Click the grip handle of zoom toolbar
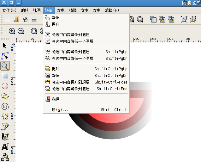 2,31
